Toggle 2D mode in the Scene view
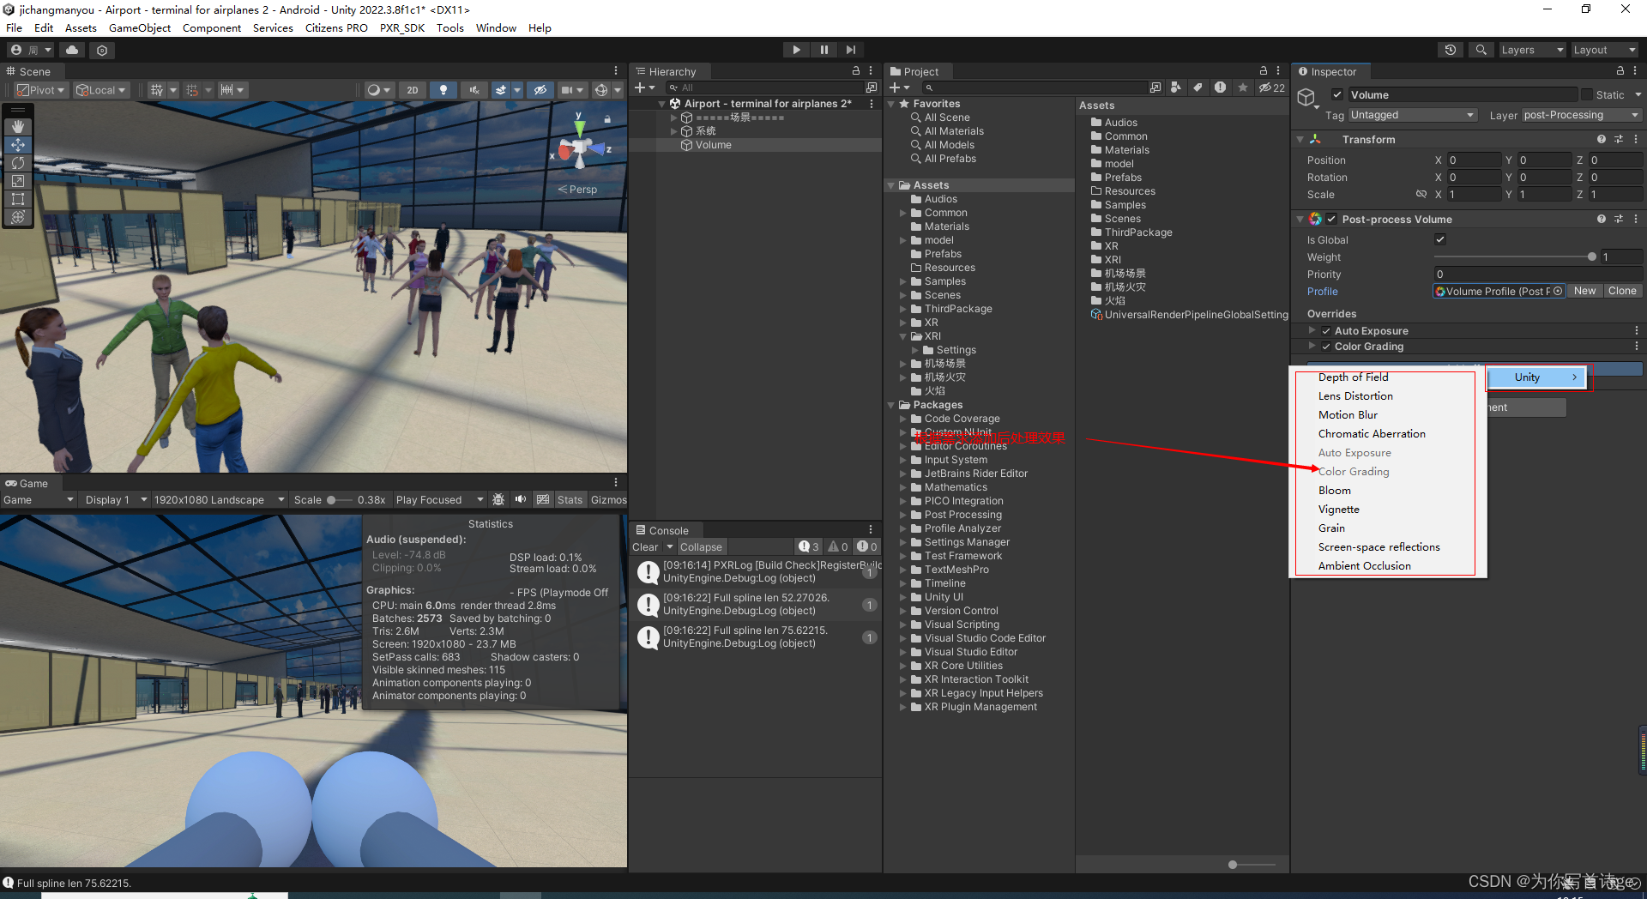 (413, 89)
